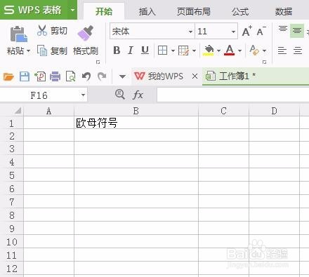309x277 pixels.
Task: Open the print preview icon
Action: (x=70, y=76)
